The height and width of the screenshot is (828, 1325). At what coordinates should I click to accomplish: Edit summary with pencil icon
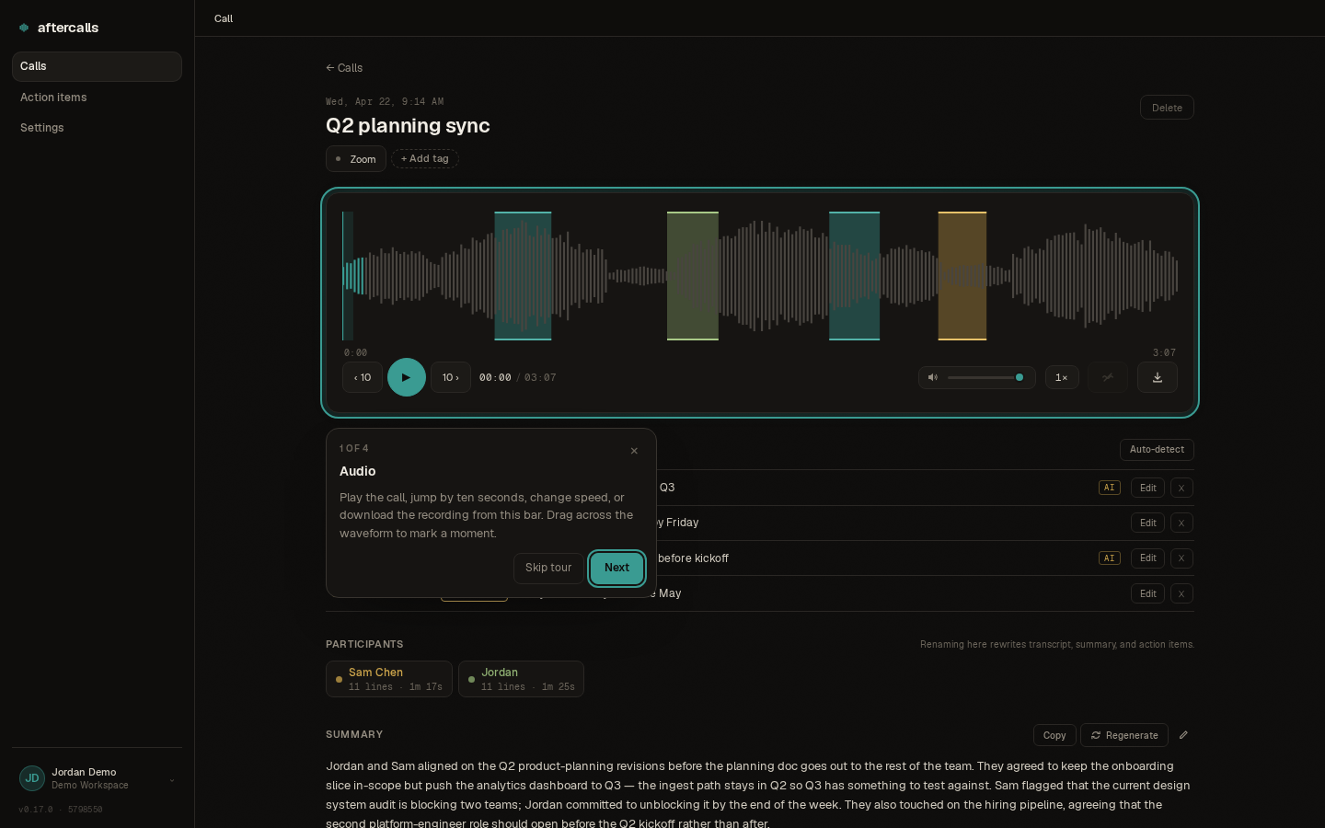[1183, 735]
